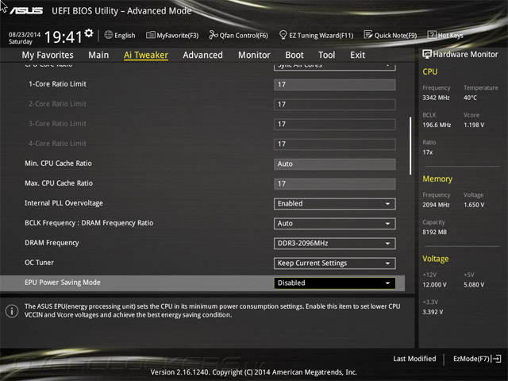
Task: Click the 2-Core Ratio Limit value field
Action: click(x=335, y=104)
